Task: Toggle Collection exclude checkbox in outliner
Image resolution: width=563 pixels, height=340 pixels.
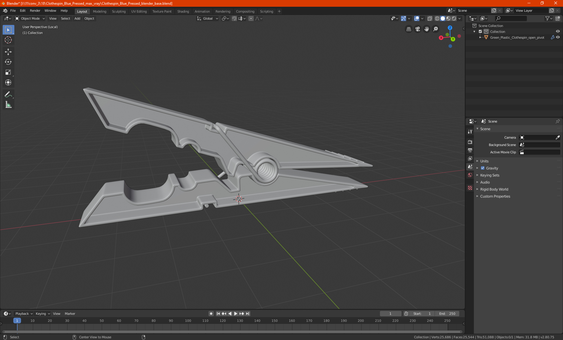Action: (x=480, y=32)
